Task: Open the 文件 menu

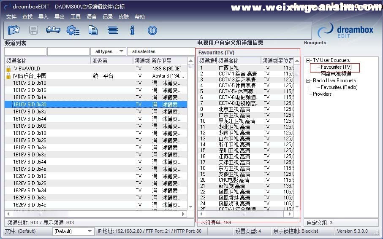Action: coord(11,17)
